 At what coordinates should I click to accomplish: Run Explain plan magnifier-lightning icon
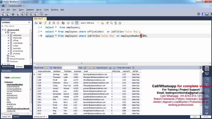click(x=54, y=23)
